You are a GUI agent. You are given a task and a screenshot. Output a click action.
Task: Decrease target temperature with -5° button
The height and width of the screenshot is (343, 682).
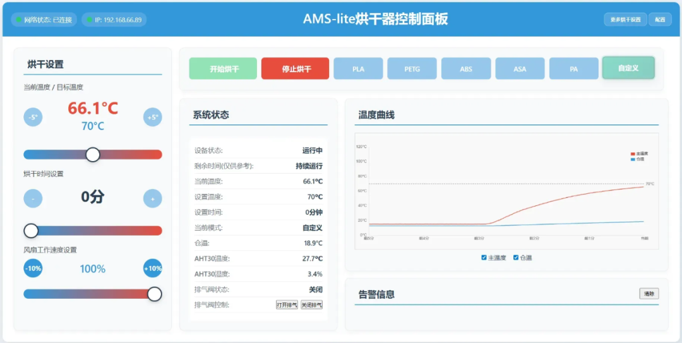pyautogui.click(x=33, y=117)
